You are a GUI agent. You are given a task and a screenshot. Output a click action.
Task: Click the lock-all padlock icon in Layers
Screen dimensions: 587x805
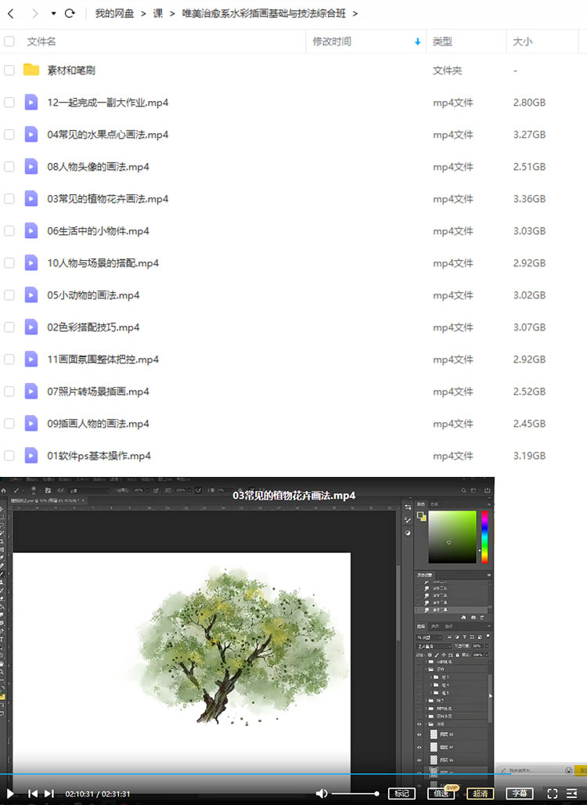[458, 655]
